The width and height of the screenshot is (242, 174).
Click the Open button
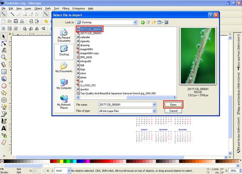click(x=173, y=105)
